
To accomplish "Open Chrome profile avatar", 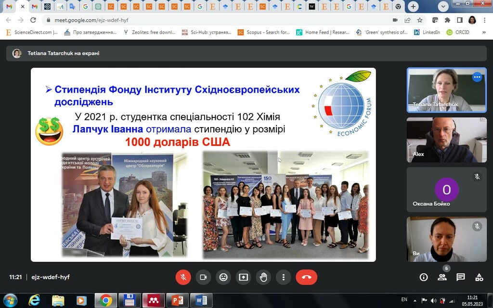I will click(x=472, y=20).
